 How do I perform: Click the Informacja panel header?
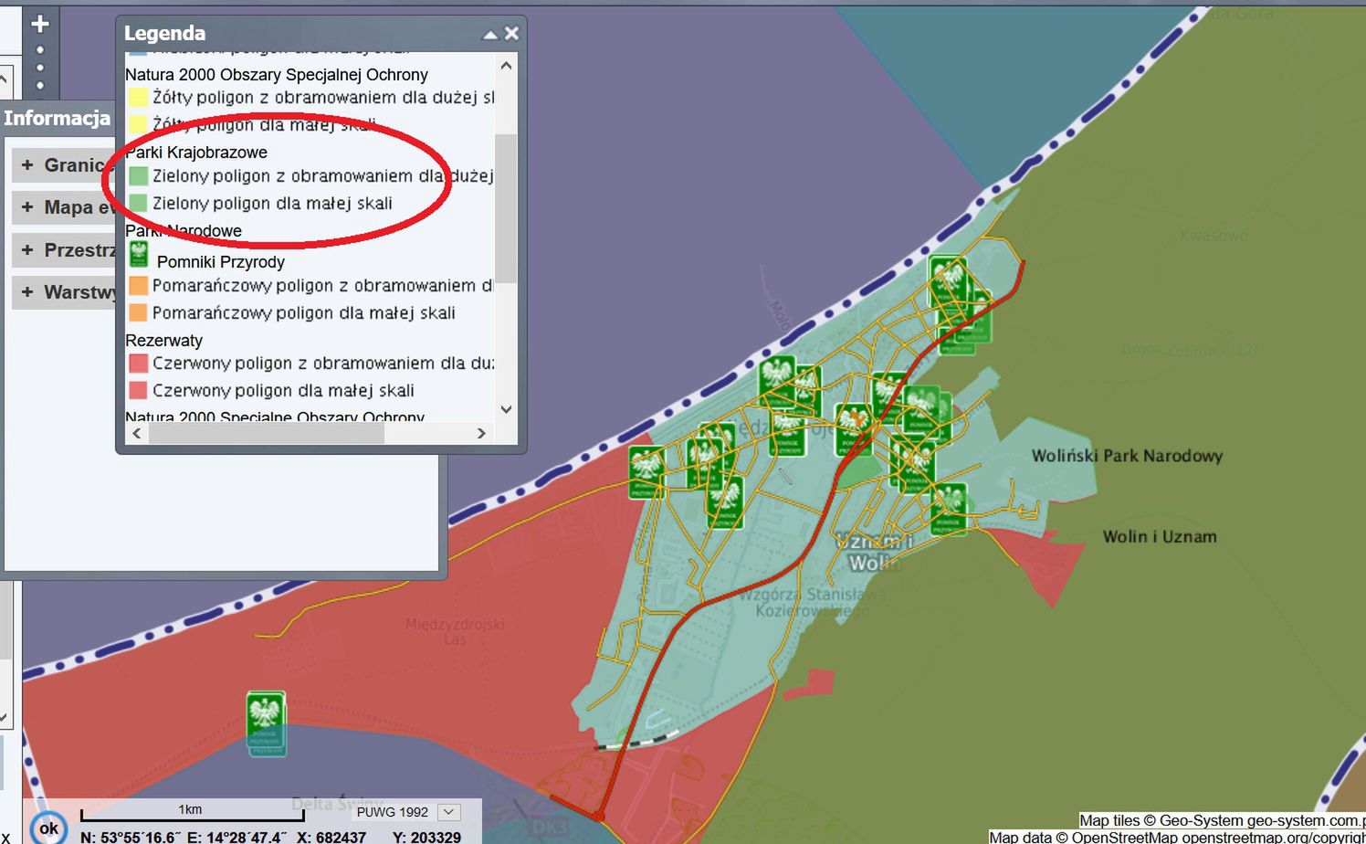pos(57,118)
